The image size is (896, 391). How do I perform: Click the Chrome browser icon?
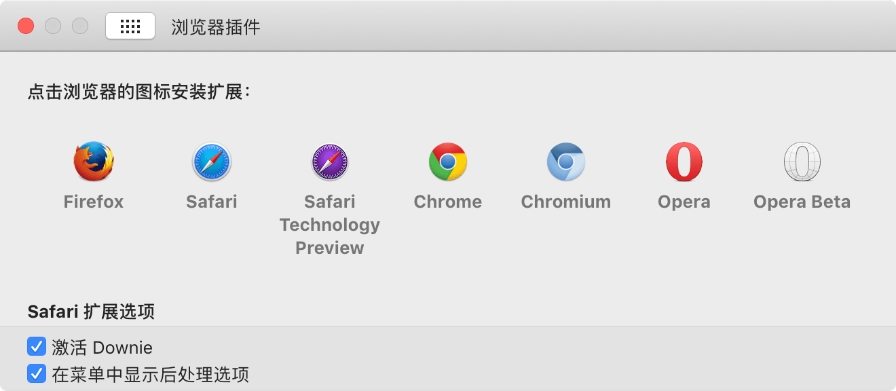coord(448,162)
